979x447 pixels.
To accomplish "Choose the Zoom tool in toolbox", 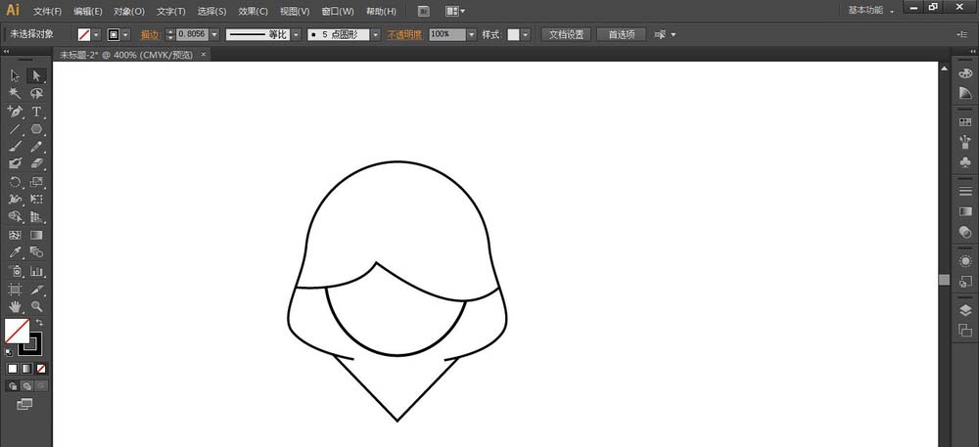I will (36, 307).
